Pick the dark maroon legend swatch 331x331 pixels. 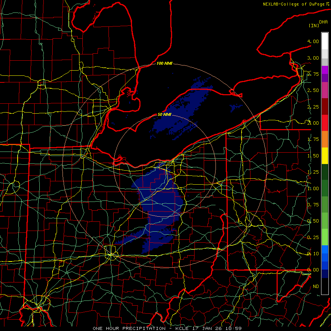point(325,107)
